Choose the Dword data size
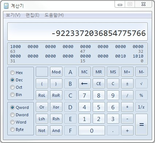Viewport: 155px width, 143px height. click(19, 115)
